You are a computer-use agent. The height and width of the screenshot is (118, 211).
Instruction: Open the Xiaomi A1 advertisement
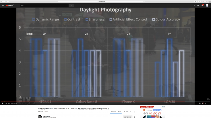[152, 113]
